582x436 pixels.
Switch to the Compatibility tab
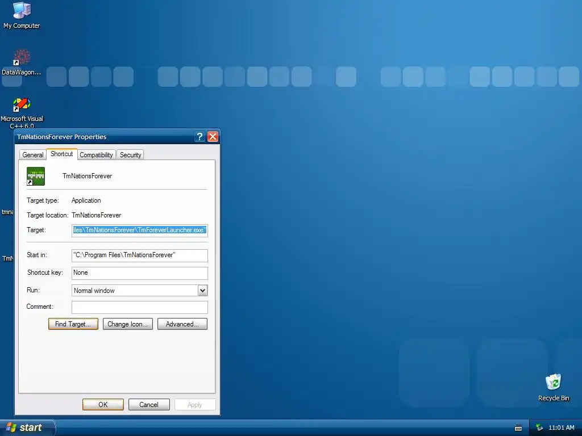pyautogui.click(x=96, y=155)
